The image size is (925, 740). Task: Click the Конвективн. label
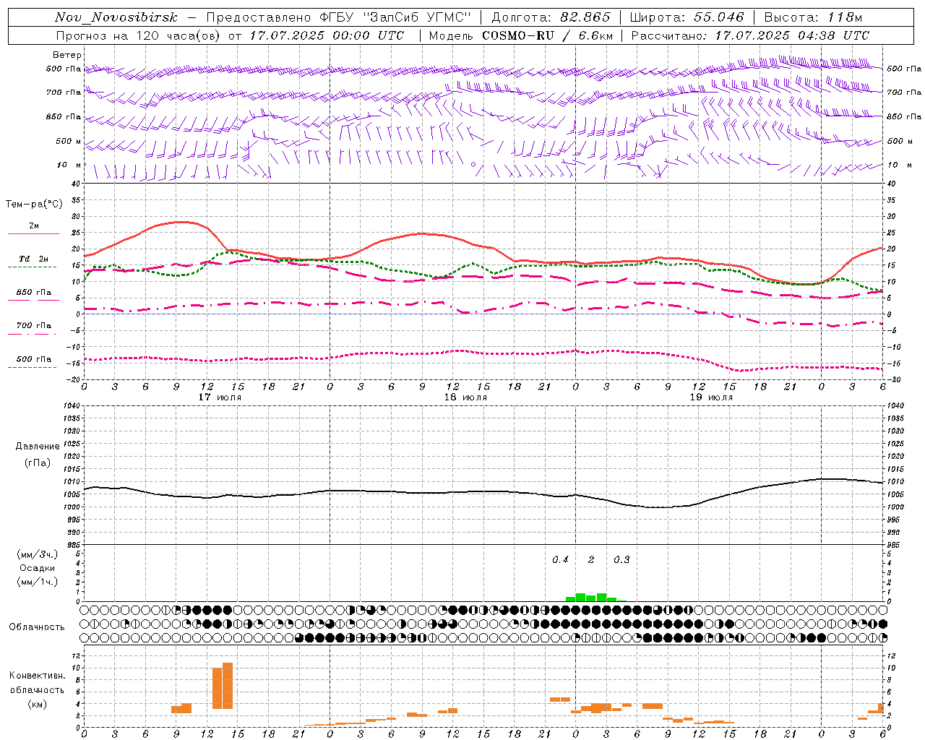coord(38,676)
